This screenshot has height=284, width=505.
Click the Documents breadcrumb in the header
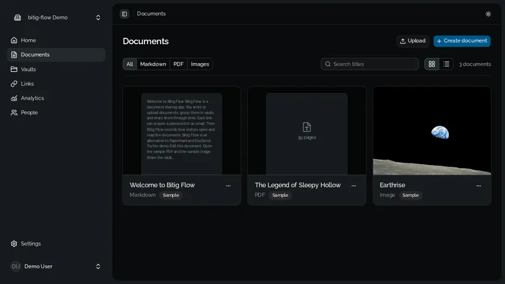151,14
